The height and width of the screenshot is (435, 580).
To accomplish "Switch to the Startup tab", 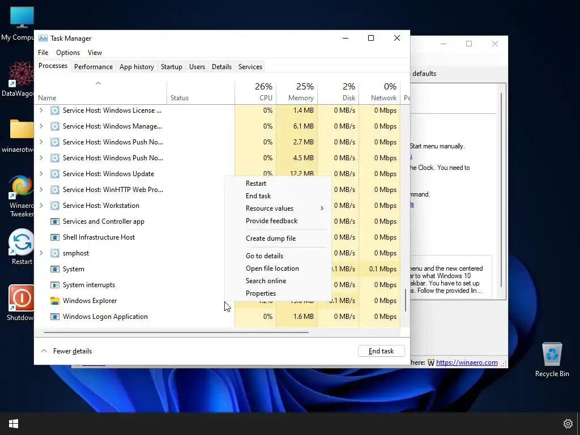I will (x=171, y=67).
